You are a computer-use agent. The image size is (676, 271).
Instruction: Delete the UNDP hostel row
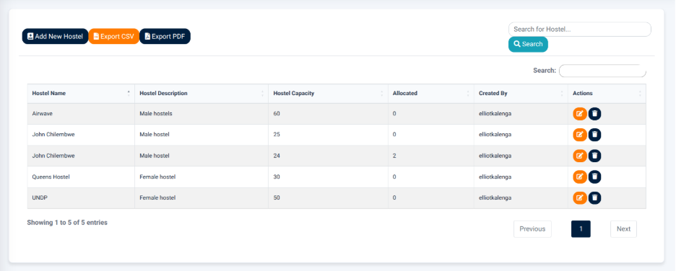point(594,198)
